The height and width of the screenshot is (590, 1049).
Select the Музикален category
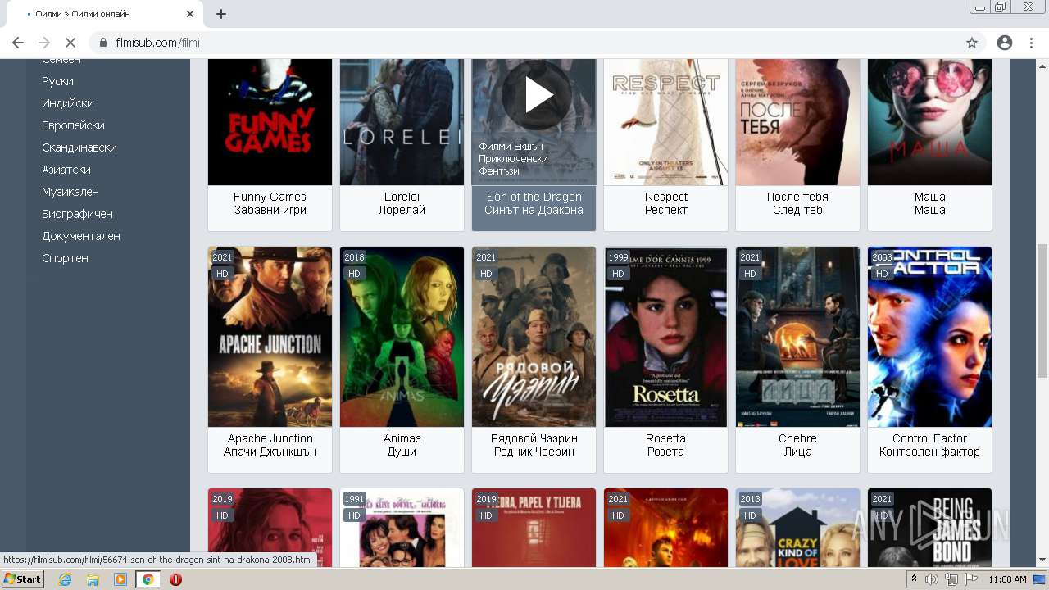(x=70, y=192)
